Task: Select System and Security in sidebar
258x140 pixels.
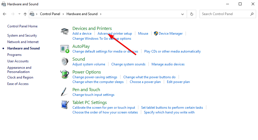Action: [x=22, y=35]
